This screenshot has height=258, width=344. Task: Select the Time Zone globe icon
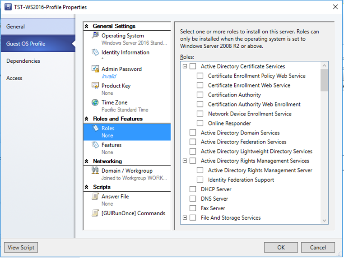click(x=95, y=102)
